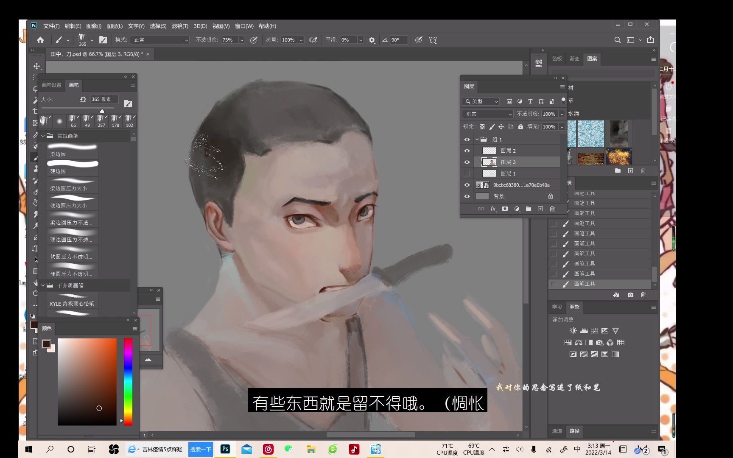Collapse 常规画笔 brush folder
The height and width of the screenshot is (458, 733).
tap(43, 136)
